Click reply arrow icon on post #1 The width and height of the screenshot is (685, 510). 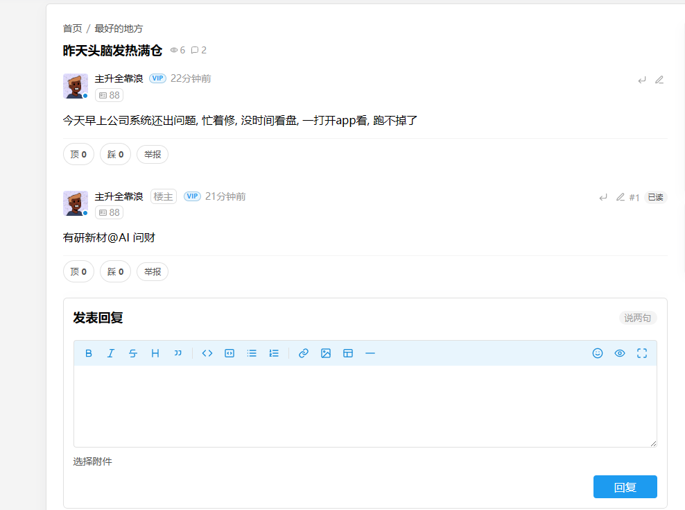coord(603,197)
